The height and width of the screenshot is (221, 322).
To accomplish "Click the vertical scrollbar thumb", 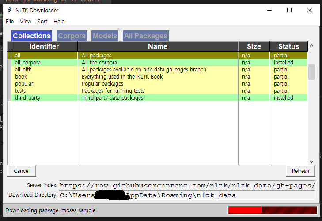I will (311, 72).
